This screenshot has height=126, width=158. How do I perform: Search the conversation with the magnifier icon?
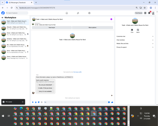138,30
